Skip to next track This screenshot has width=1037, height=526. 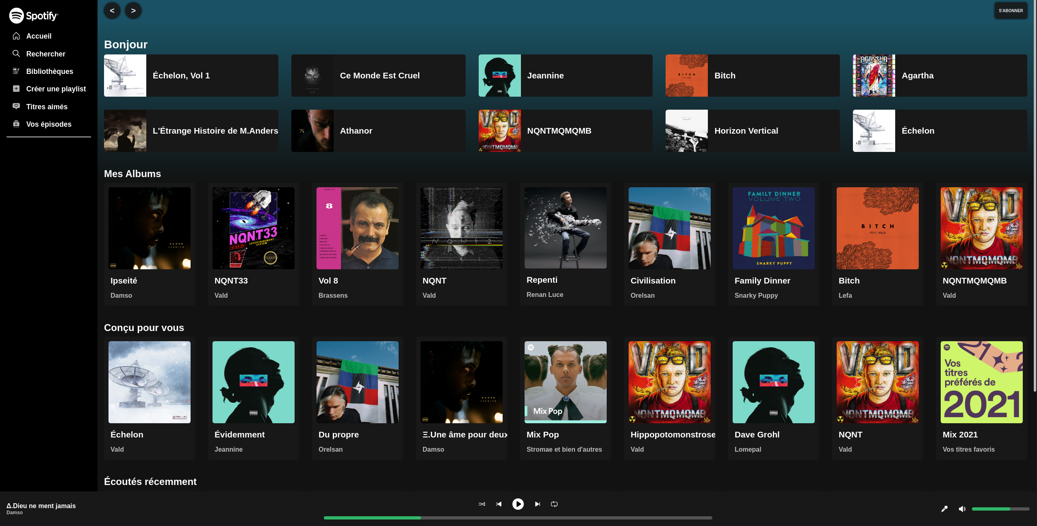537,504
